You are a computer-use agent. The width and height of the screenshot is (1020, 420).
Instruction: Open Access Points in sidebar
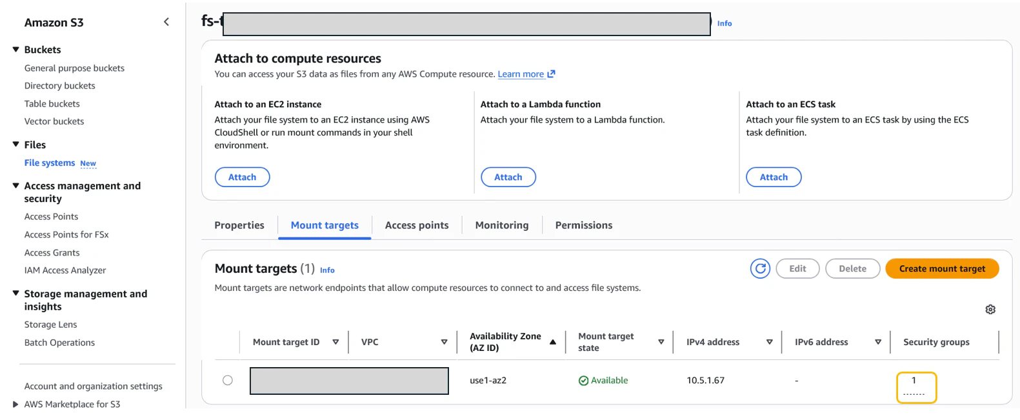coord(51,217)
